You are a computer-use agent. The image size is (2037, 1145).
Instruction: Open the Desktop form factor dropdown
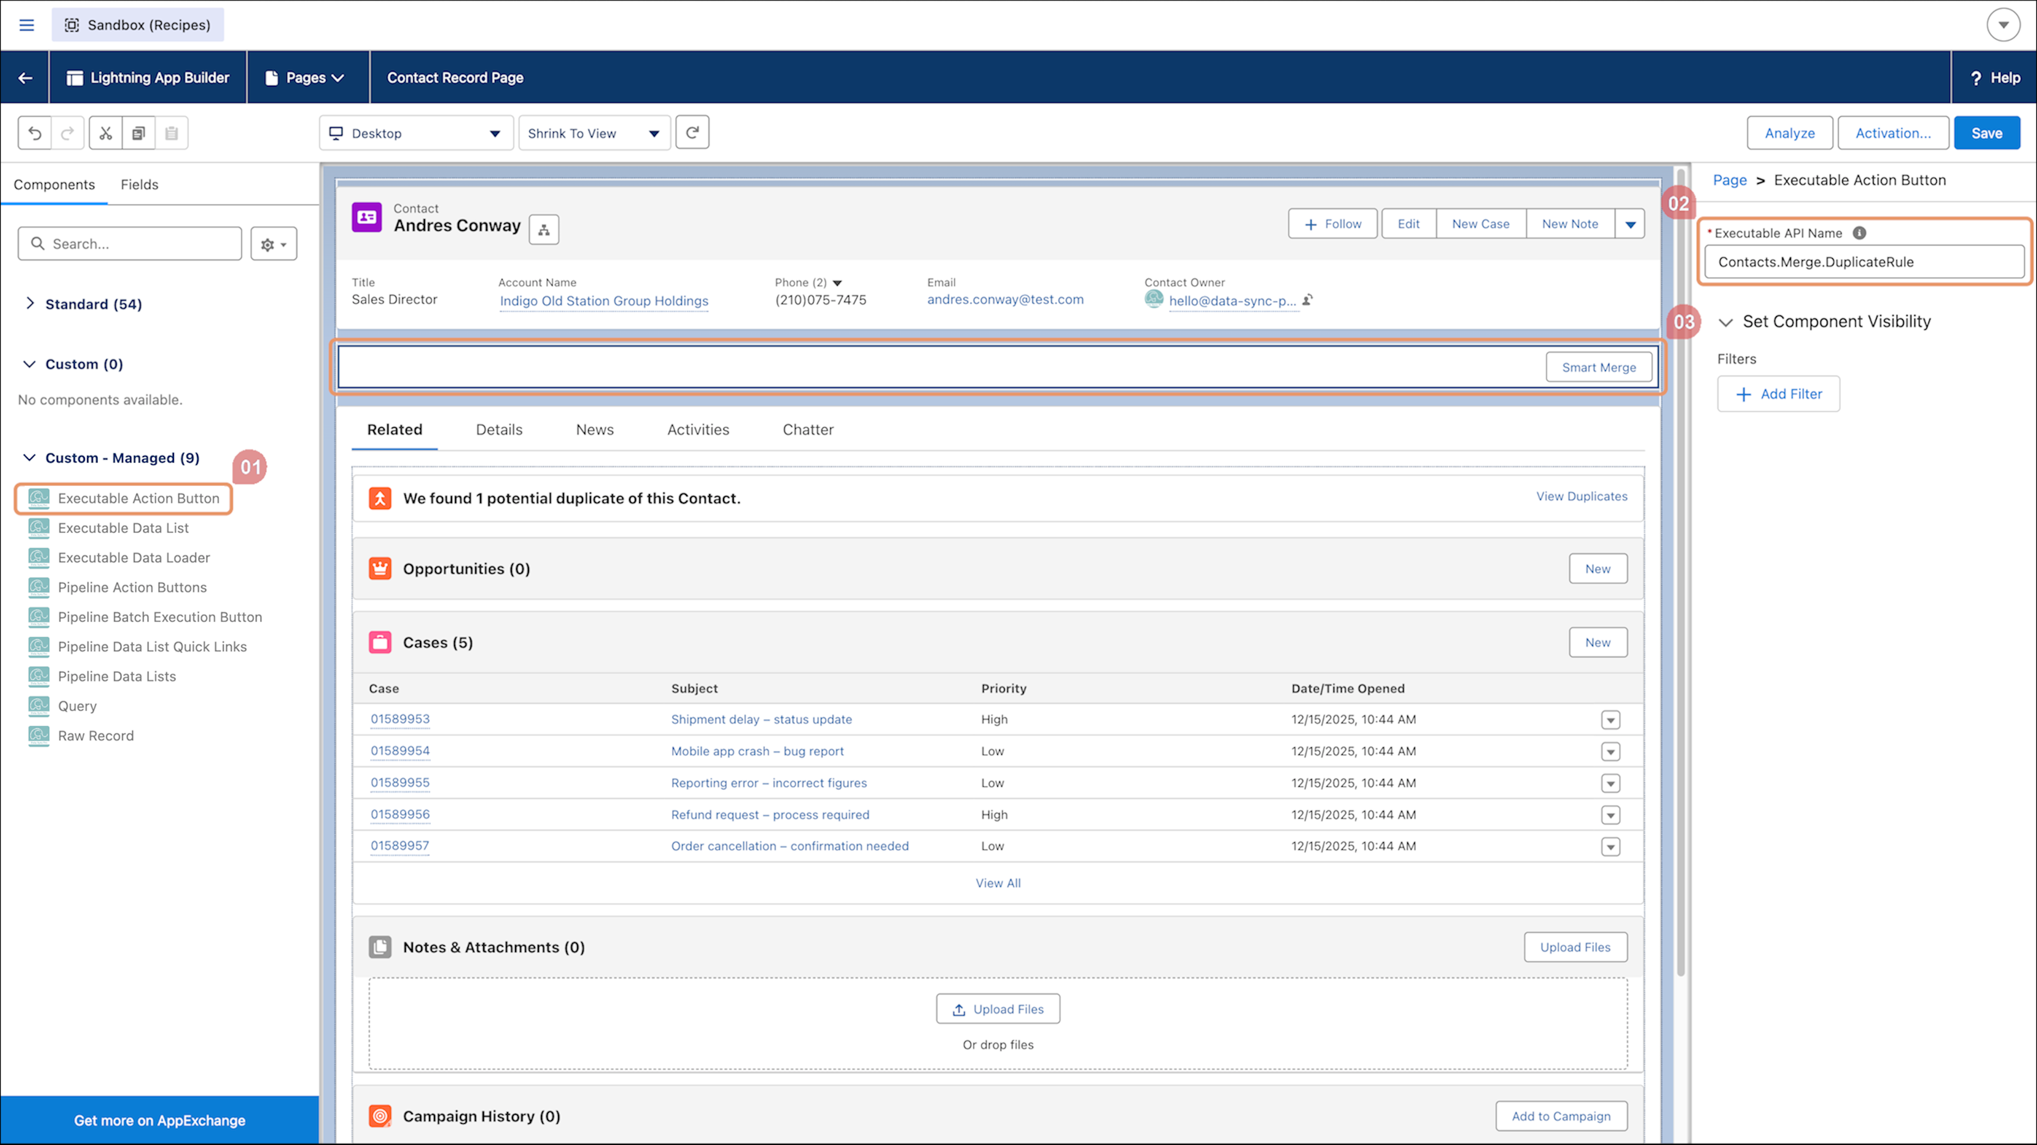[416, 133]
